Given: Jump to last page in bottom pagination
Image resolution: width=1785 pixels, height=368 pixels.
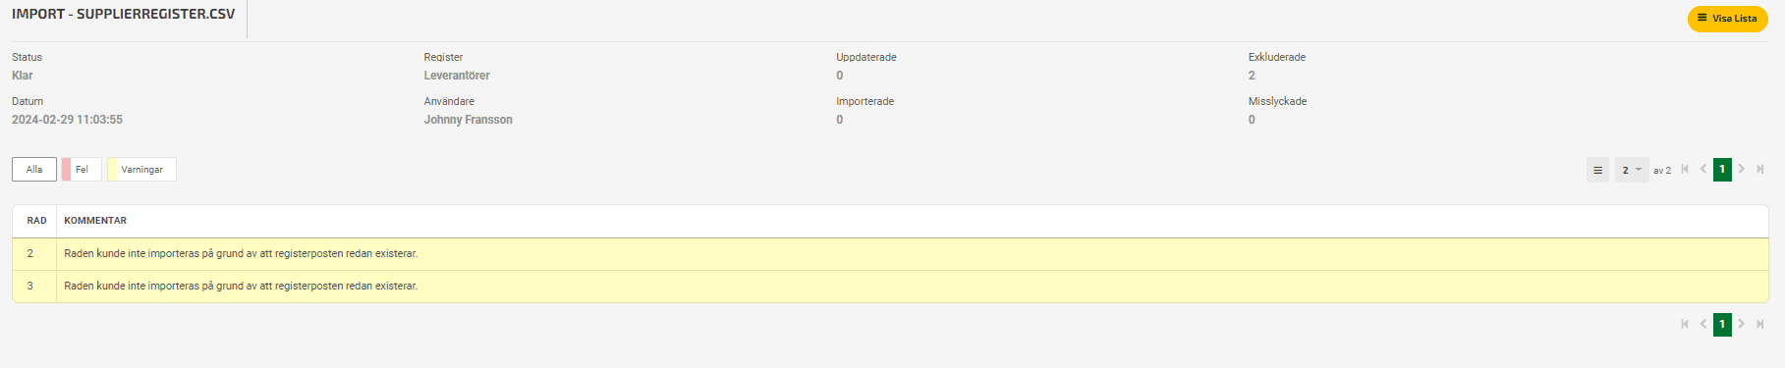Looking at the screenshot, I should pos(1759,324).
